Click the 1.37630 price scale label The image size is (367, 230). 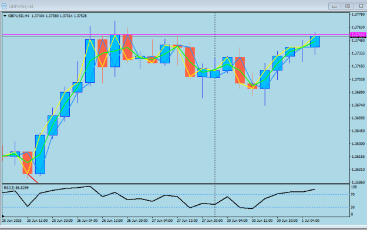tap(358, 28)
